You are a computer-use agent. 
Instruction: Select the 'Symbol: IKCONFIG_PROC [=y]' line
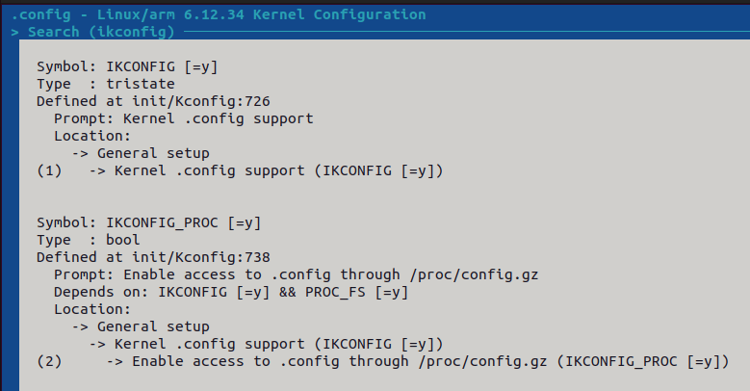tap(149, 222)
